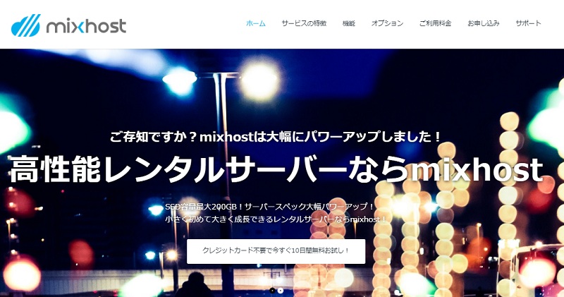Viewport: 564px width, 297px height.
Task: Navigate to ご利用料金 page
Action: coord(435,23)
